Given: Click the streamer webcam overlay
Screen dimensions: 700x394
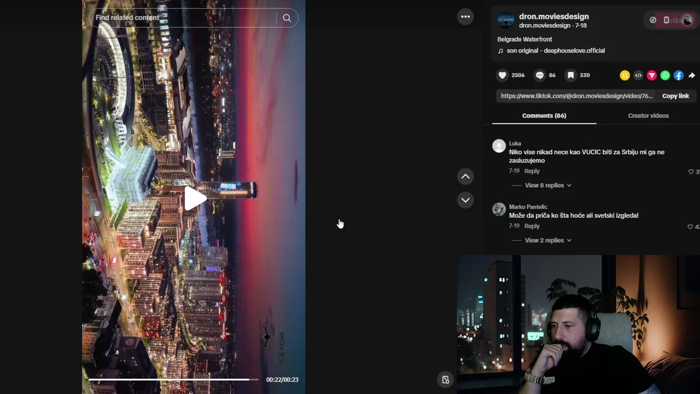Looking at the screenshot, I should (x=579, y=325).
